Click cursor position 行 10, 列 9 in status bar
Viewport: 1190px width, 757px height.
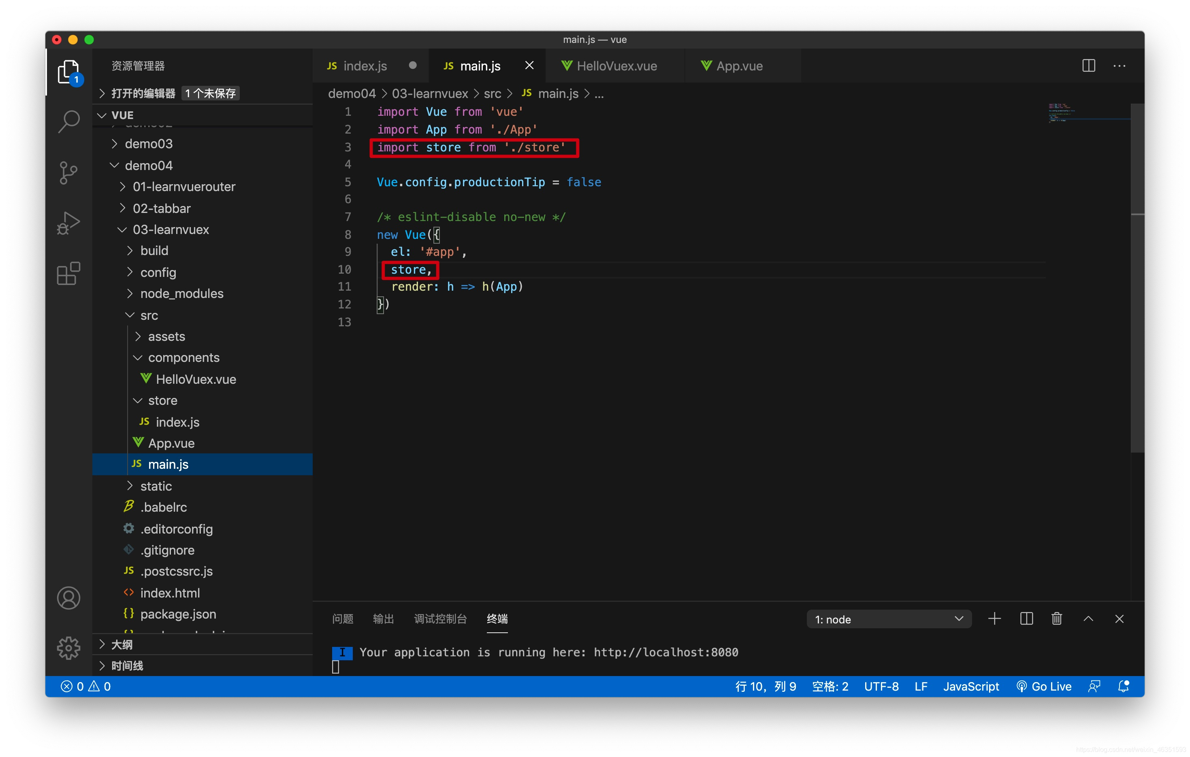coord(766,687)
